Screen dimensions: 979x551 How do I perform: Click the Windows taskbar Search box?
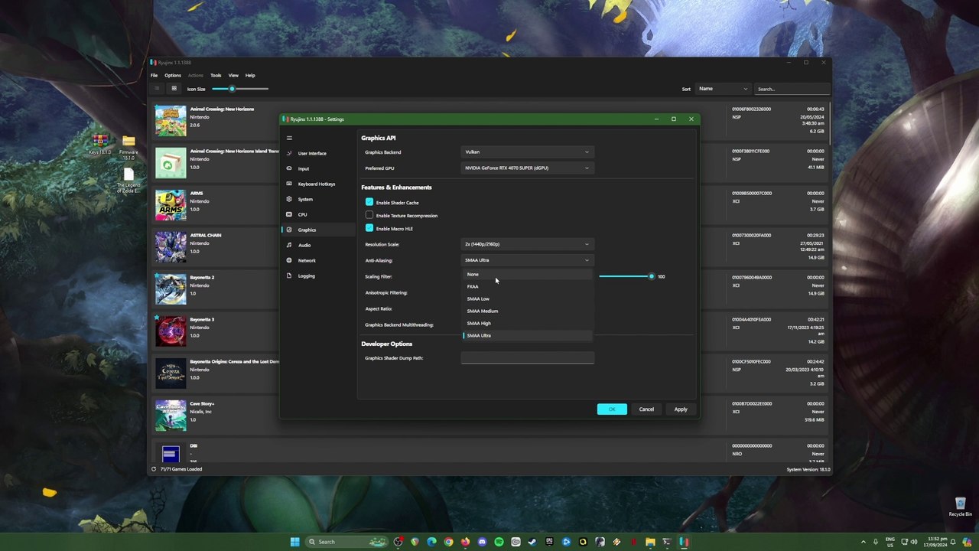346,542
